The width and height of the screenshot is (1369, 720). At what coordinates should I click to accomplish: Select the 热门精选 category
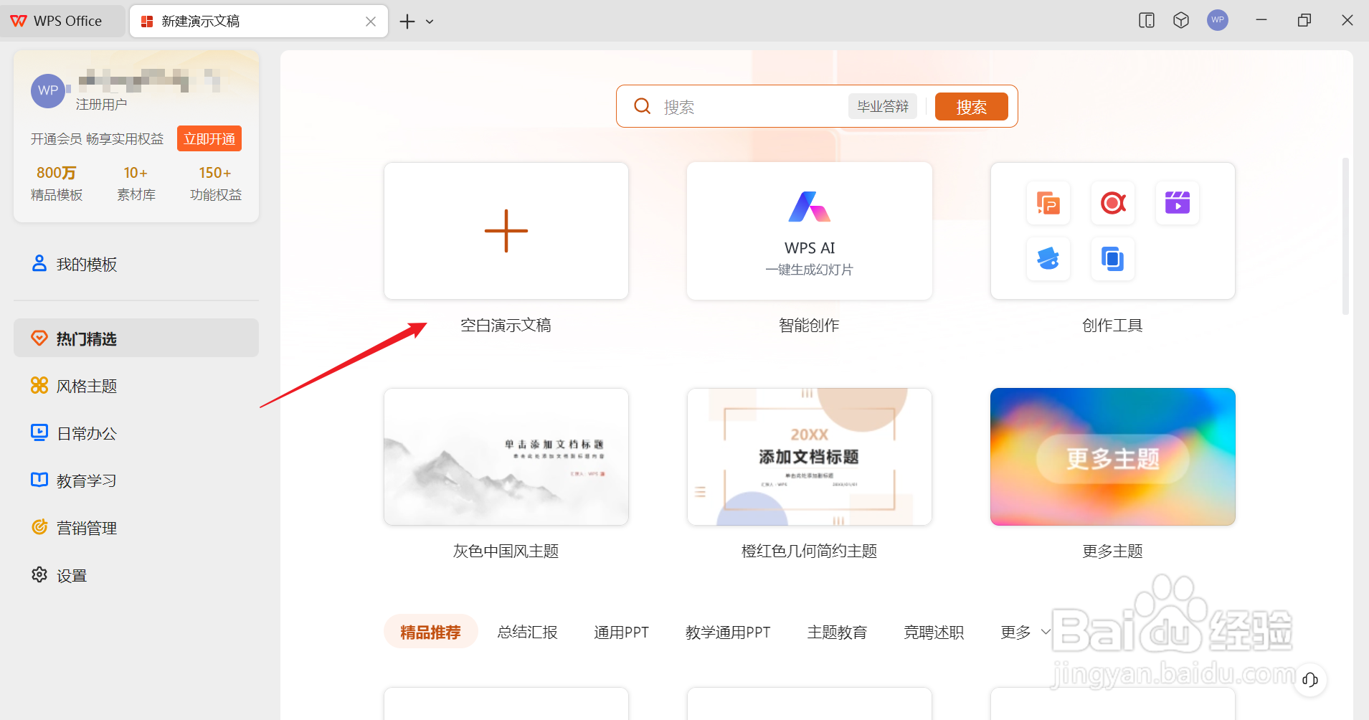136,338
